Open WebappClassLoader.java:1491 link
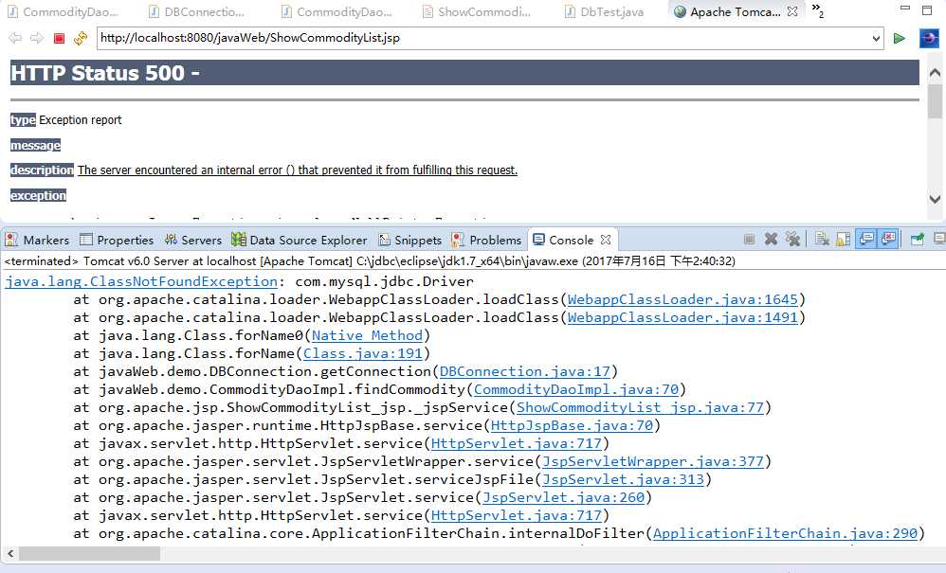Viewport: 946px width, 573px height. click(x=682, y=317)
